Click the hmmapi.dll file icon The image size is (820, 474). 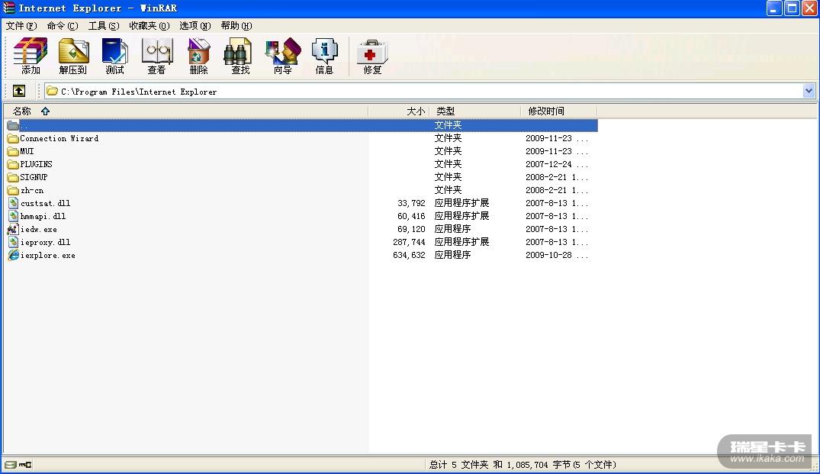tap(14, 216)
